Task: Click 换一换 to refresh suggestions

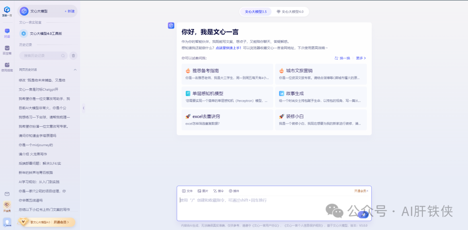Action: pos(342,58)
